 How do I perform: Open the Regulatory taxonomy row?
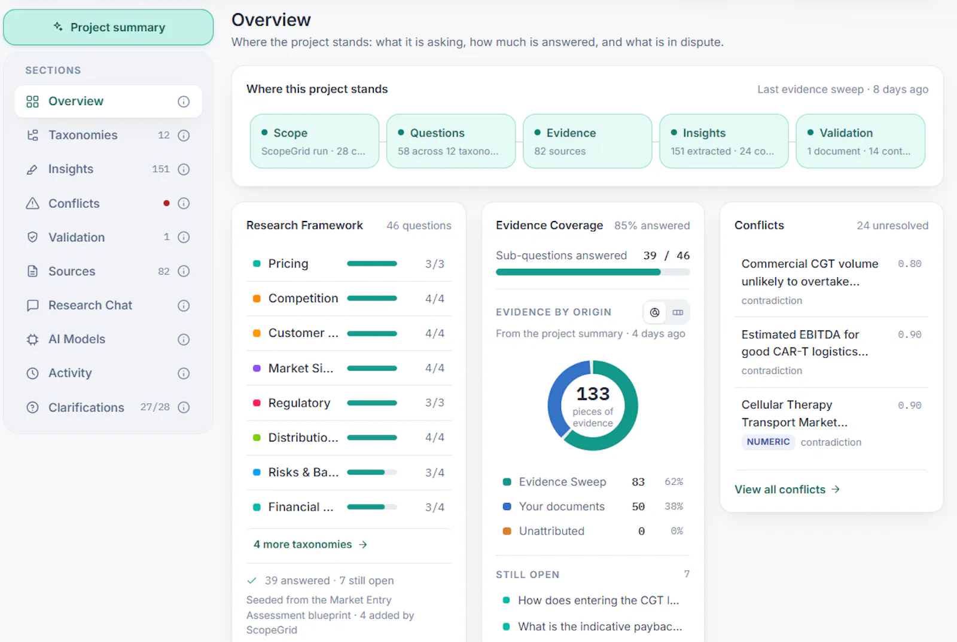349,403
